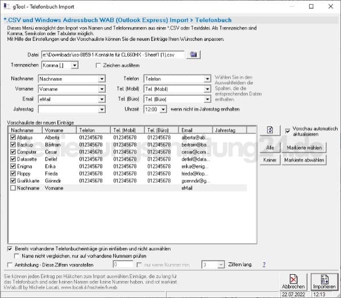341x298 pixels.
Task: Sort by Jahrestag column header
Action: pos(230,130)
